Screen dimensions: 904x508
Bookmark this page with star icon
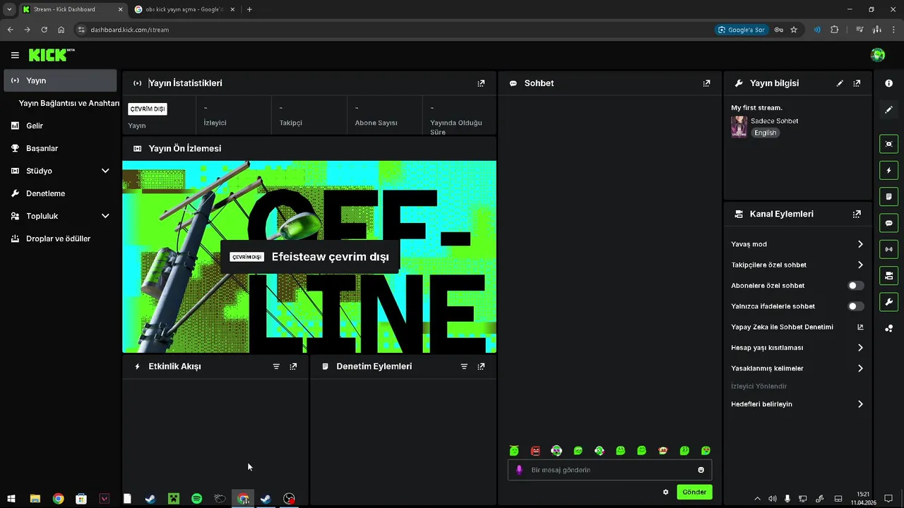pos(794,30)
